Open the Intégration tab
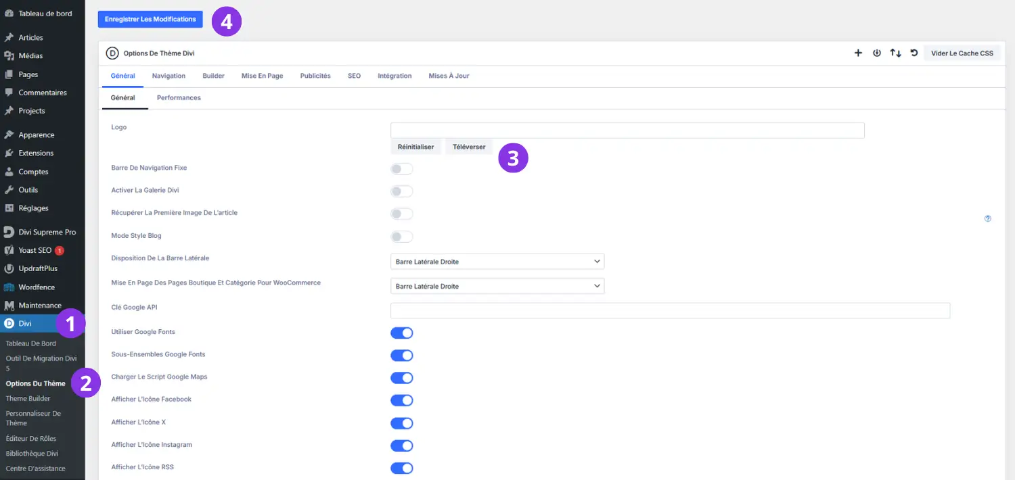 pyautogui.click(x=394, y=76)
